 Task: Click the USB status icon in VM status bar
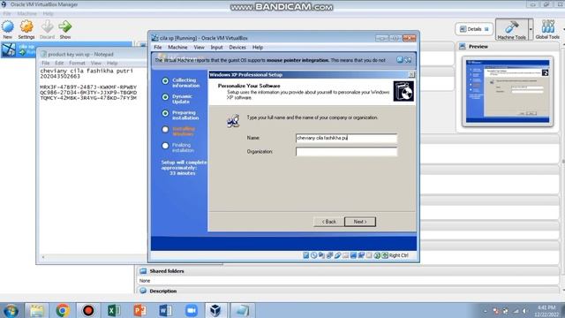click(x=337, y=255)
